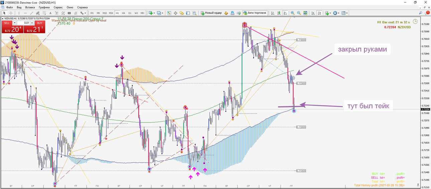The width and height of the screenshot is (431, 189).
Task: Open the Вставка menu
Action: click(x=30, y=7)
